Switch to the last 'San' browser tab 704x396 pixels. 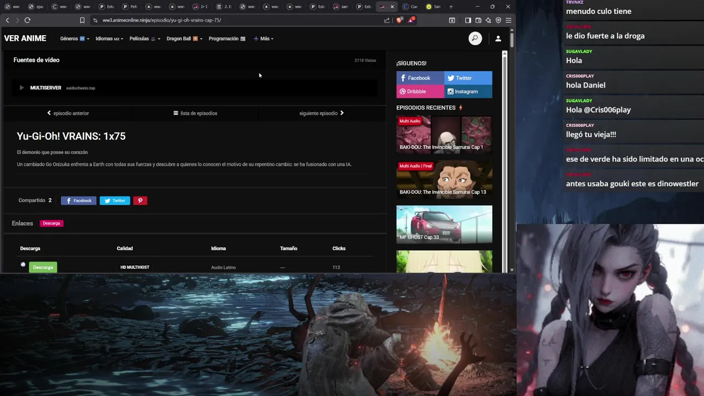coord(433,7)
